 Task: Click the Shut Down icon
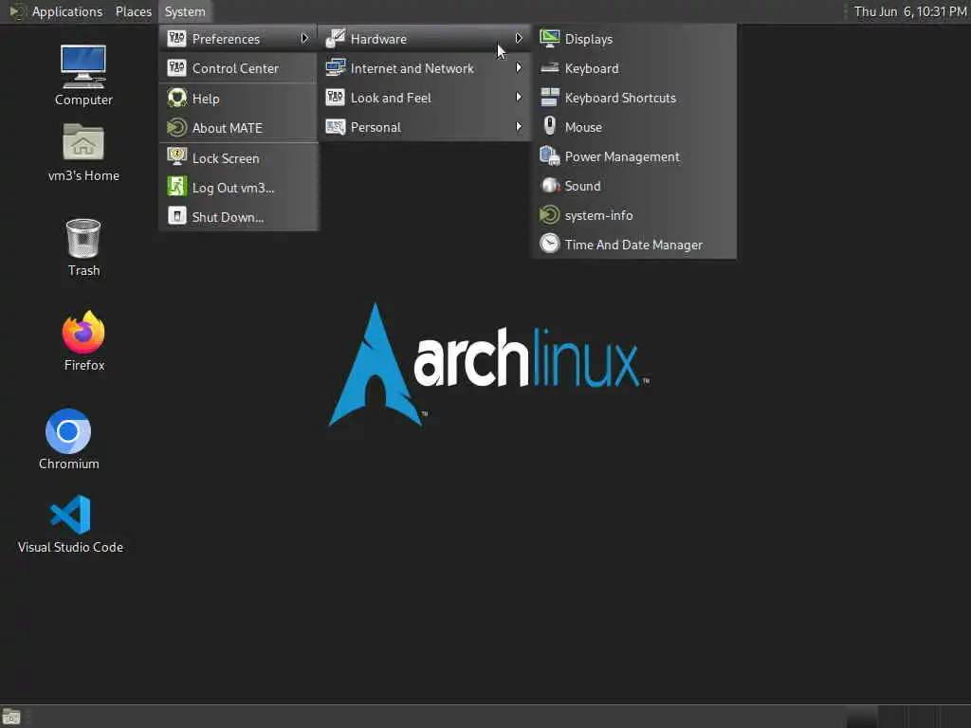coord(176,216)
